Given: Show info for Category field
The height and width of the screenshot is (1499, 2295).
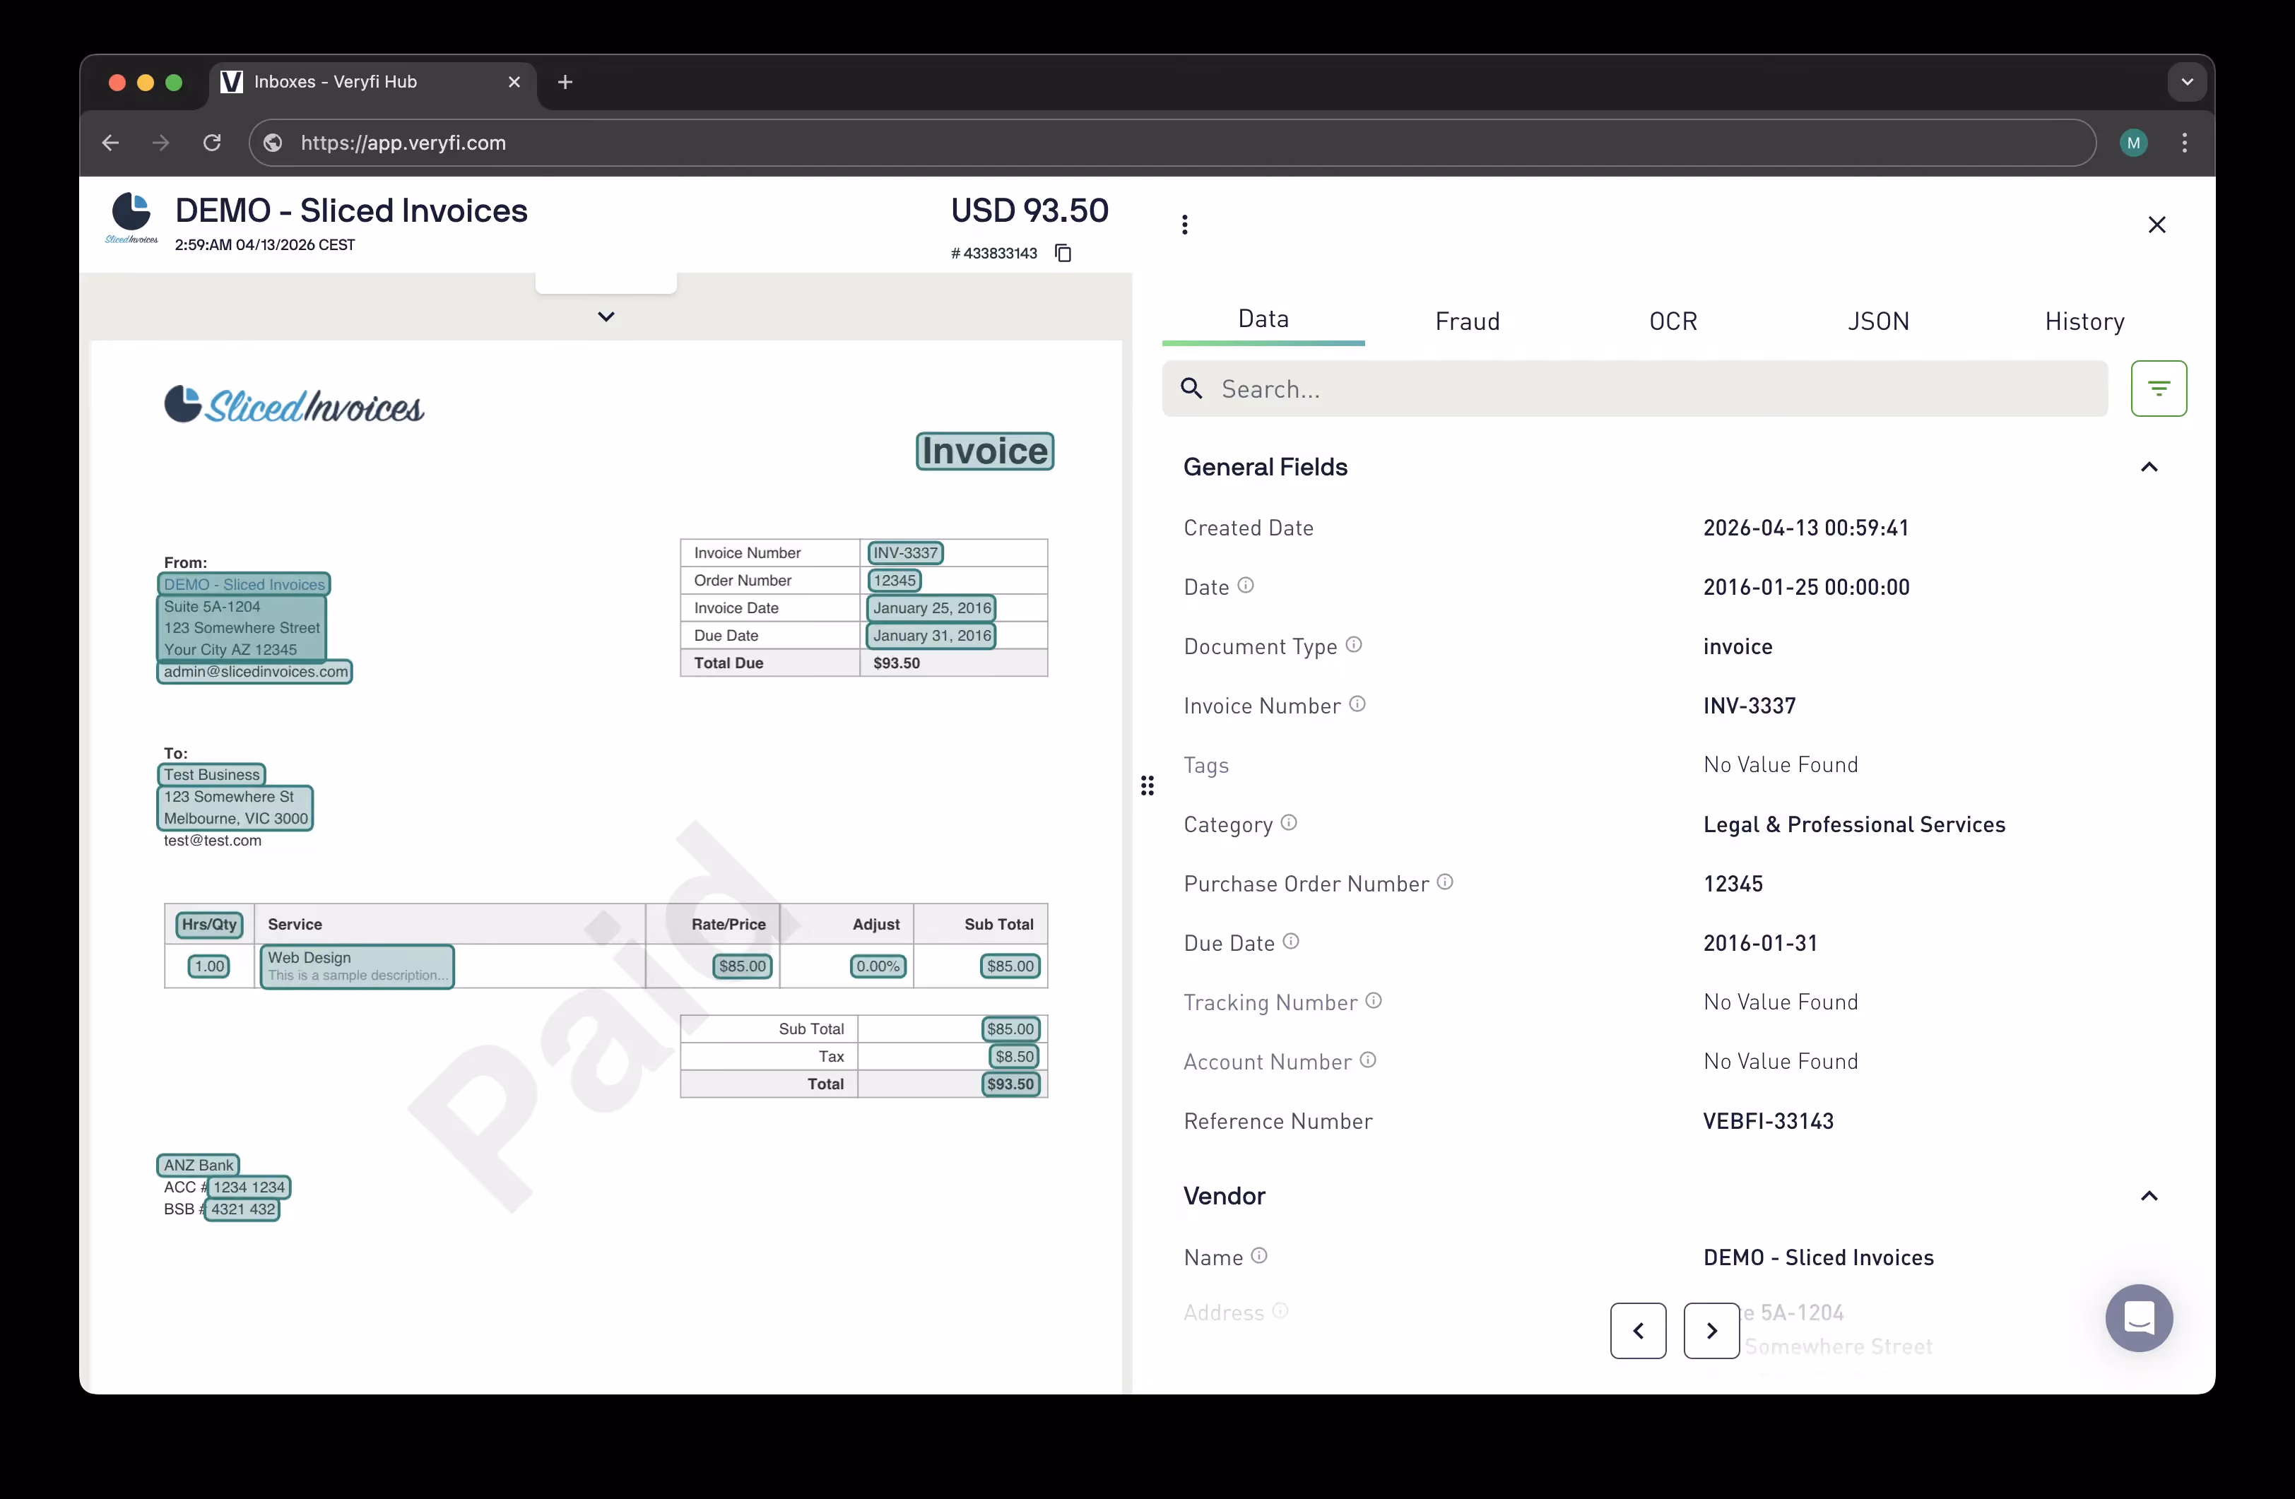Looking at the screenshot, I should [1290, 822].
